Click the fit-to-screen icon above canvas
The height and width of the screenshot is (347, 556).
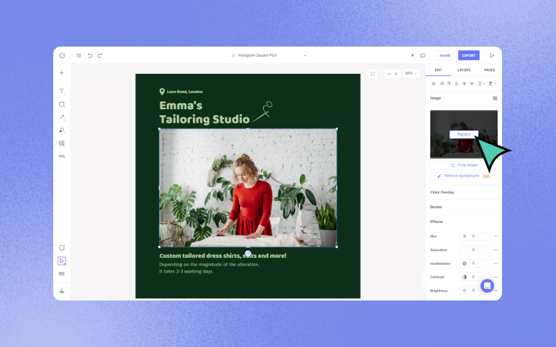click(x=373, y=74)
